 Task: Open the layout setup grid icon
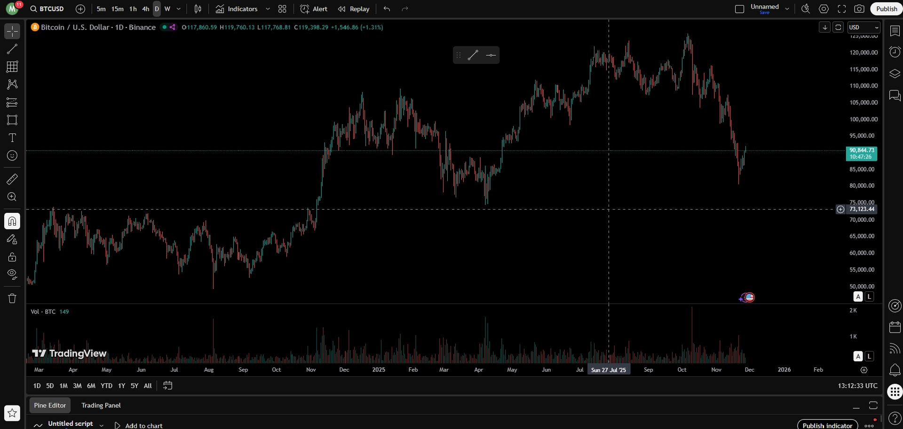coord(282,9)
